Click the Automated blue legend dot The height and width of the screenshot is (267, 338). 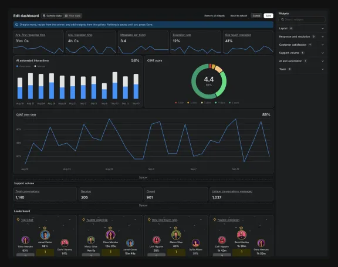(17, 66)
